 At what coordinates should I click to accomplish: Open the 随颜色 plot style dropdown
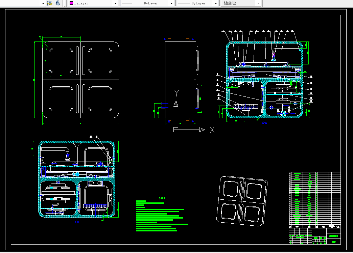click(x=258, y=3)
